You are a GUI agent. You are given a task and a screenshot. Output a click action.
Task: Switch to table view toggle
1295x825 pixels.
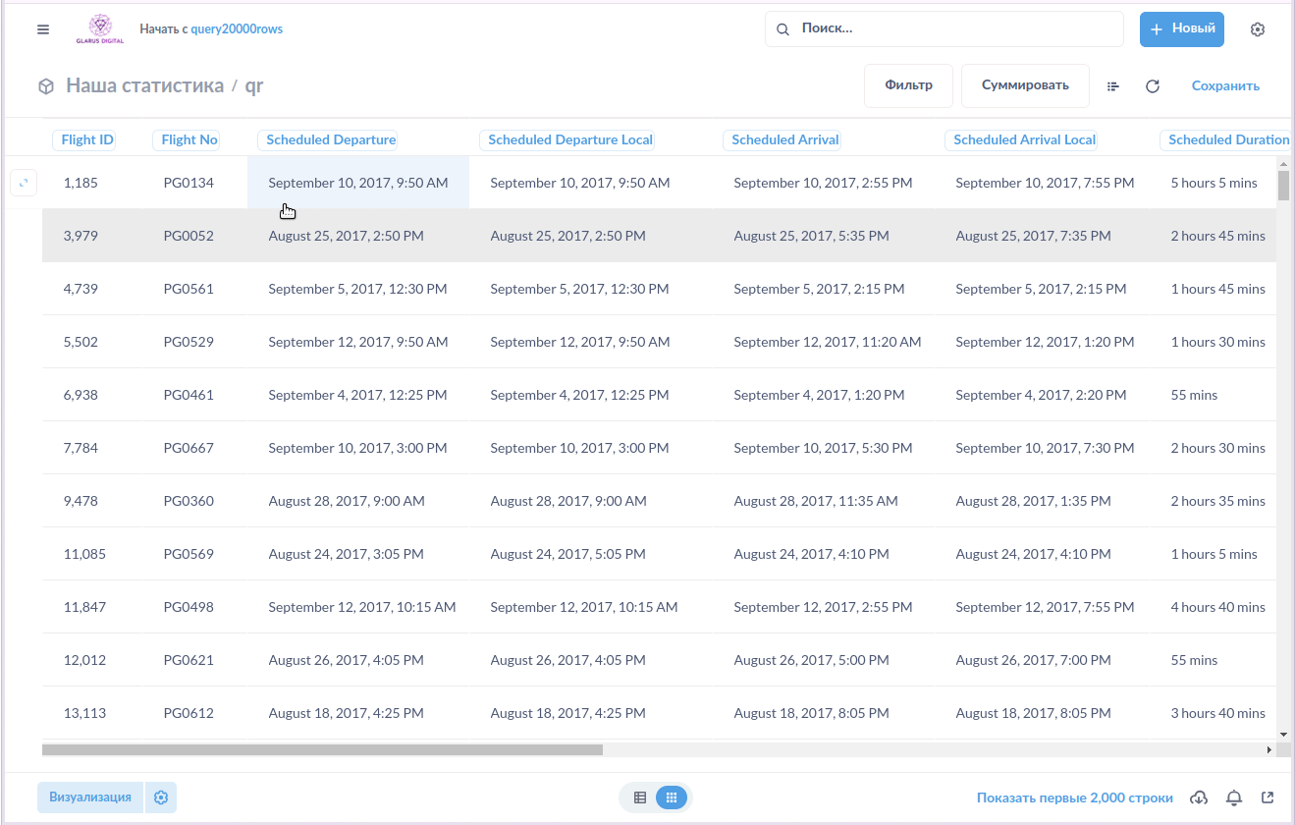[640, 797]
